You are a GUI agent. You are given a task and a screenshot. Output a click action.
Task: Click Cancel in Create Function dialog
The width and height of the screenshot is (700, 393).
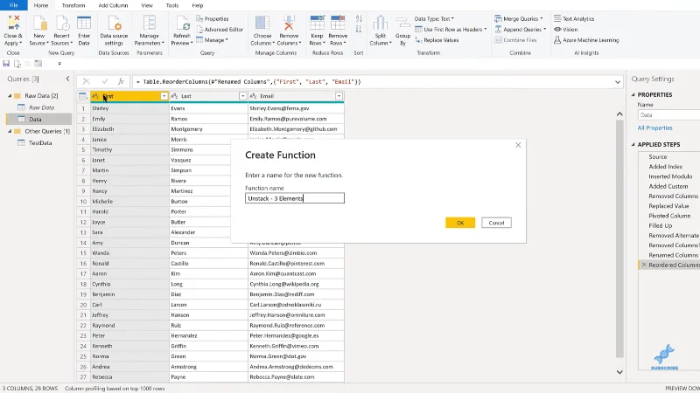point(496,223)
